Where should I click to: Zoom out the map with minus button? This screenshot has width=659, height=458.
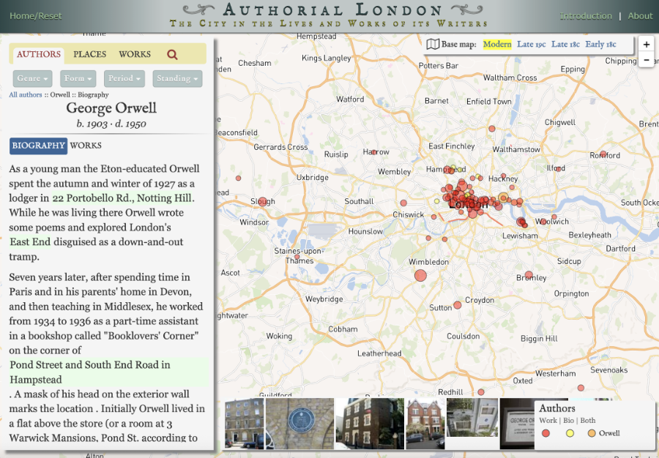coord(646,61)
